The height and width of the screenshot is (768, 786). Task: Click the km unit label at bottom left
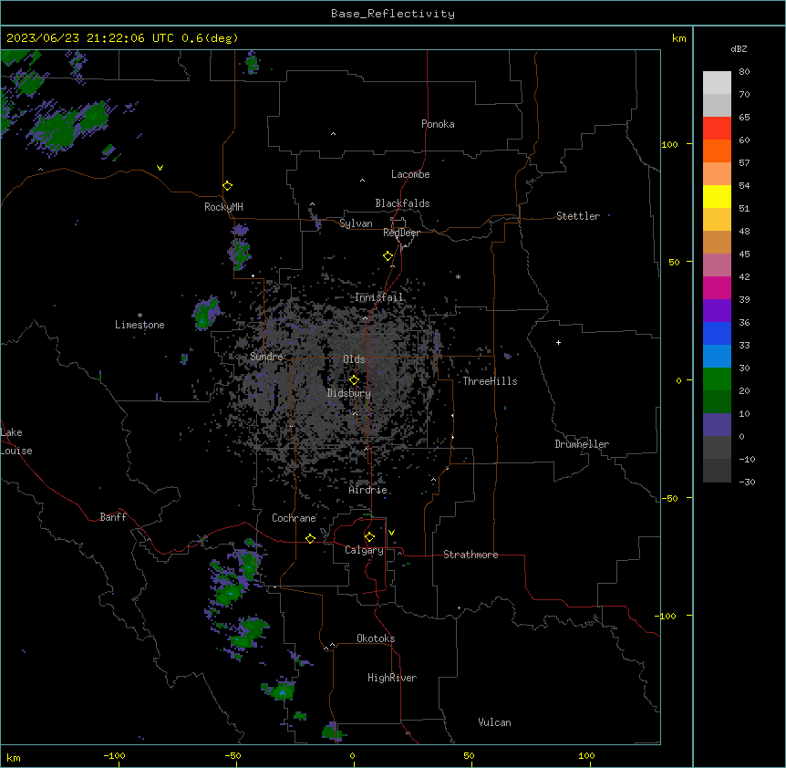14,757
